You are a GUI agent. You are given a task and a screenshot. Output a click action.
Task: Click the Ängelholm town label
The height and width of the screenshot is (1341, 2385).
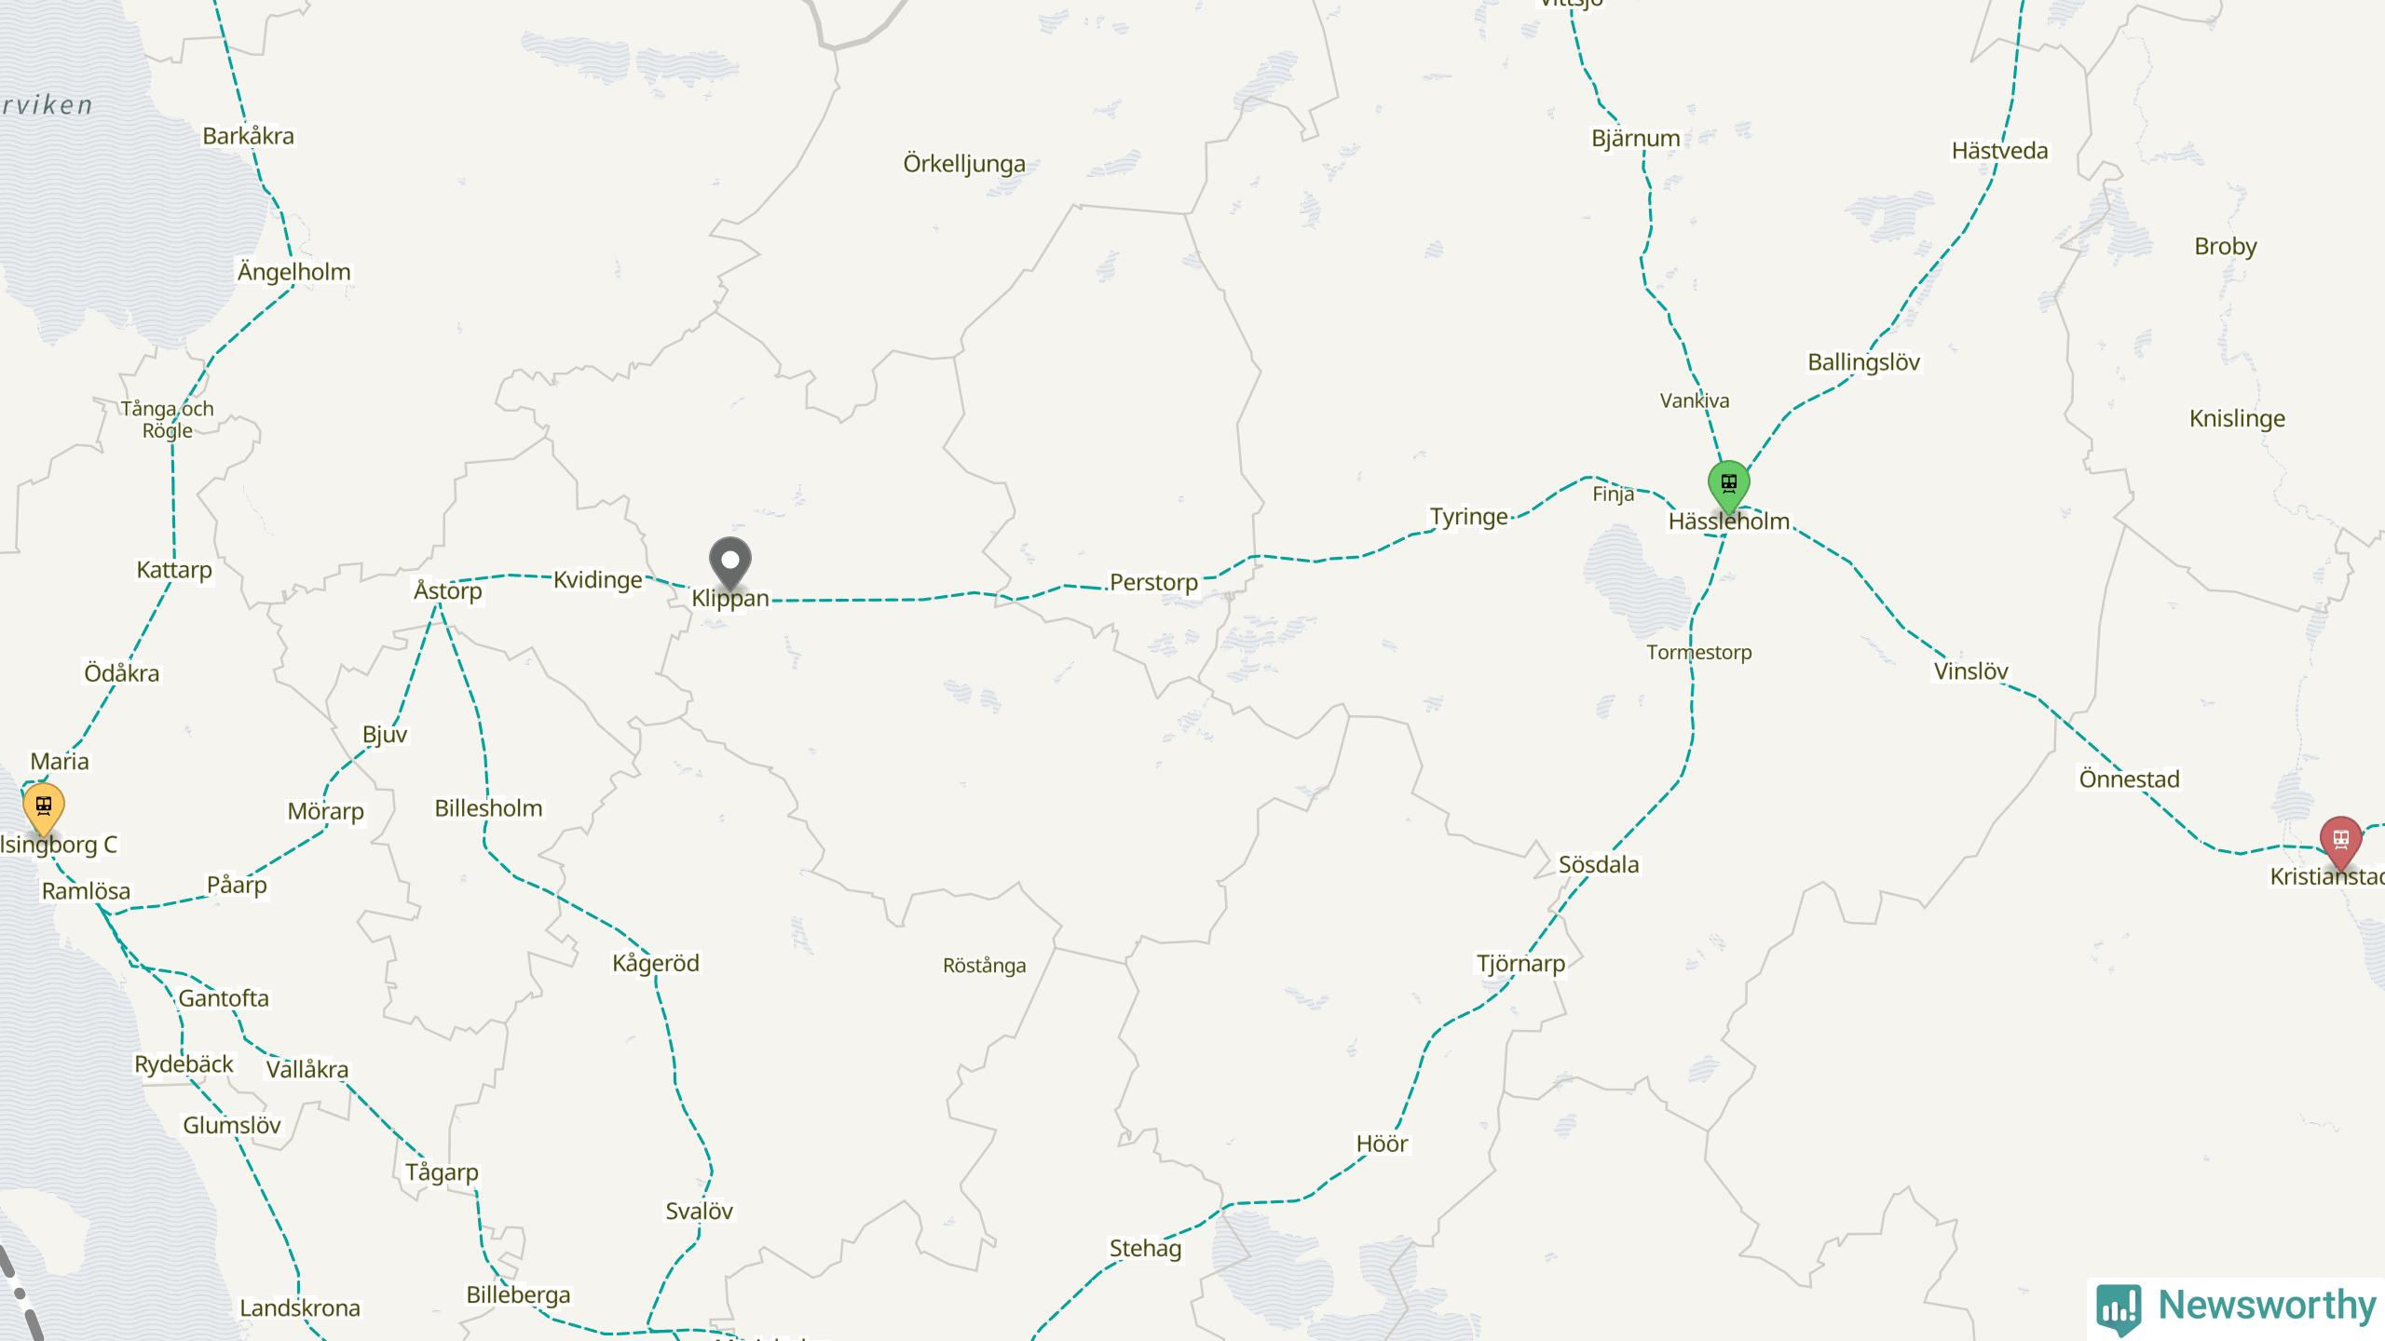294,271
